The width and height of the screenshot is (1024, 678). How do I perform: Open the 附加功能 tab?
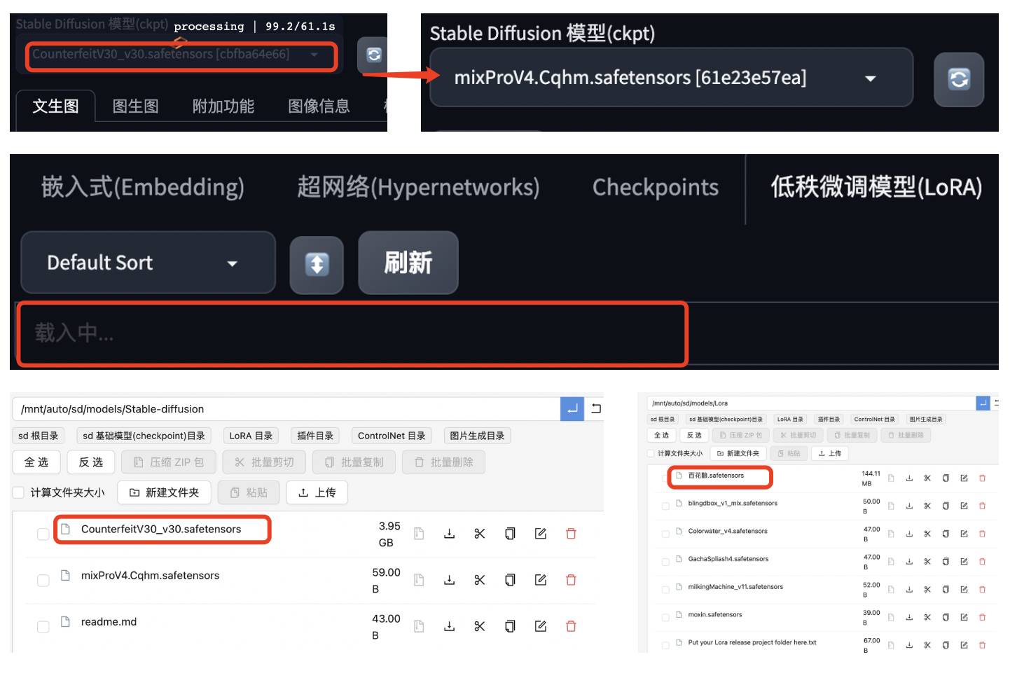point(223,106)
